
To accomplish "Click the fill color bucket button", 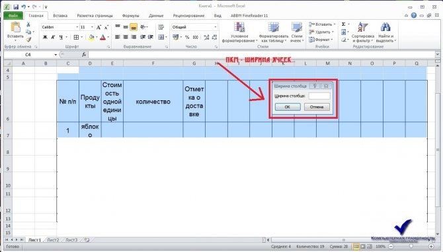I will pos(91,37).
